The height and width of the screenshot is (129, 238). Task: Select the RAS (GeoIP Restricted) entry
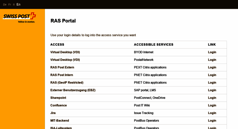tap(67, 82)
